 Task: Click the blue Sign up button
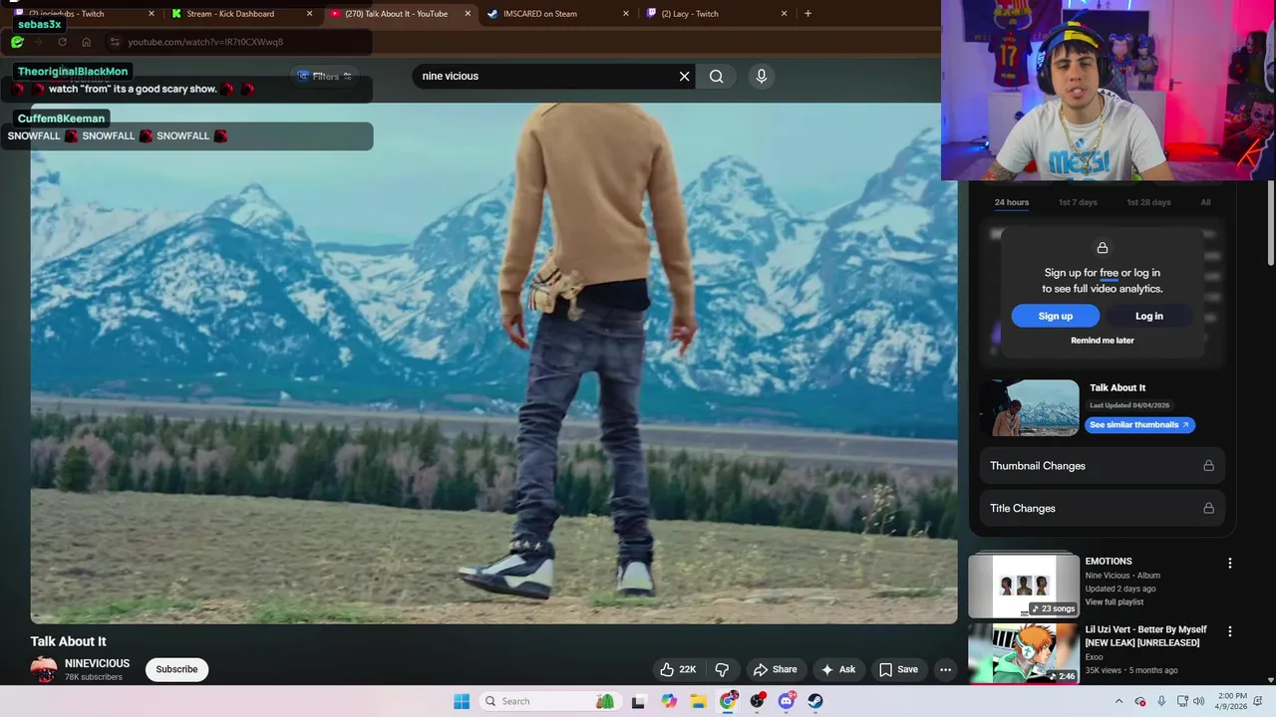[1055, 316]
